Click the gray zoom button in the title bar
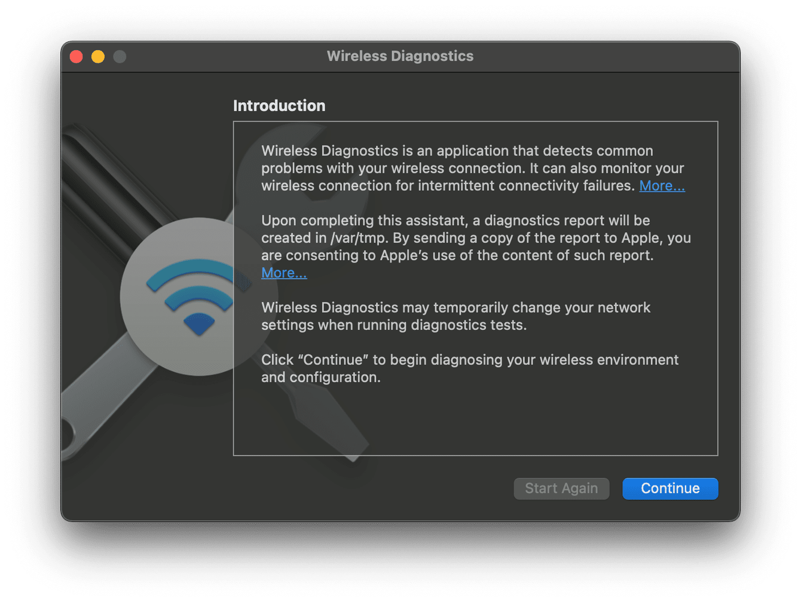The image size is (801, 602). tap(120, 56)
